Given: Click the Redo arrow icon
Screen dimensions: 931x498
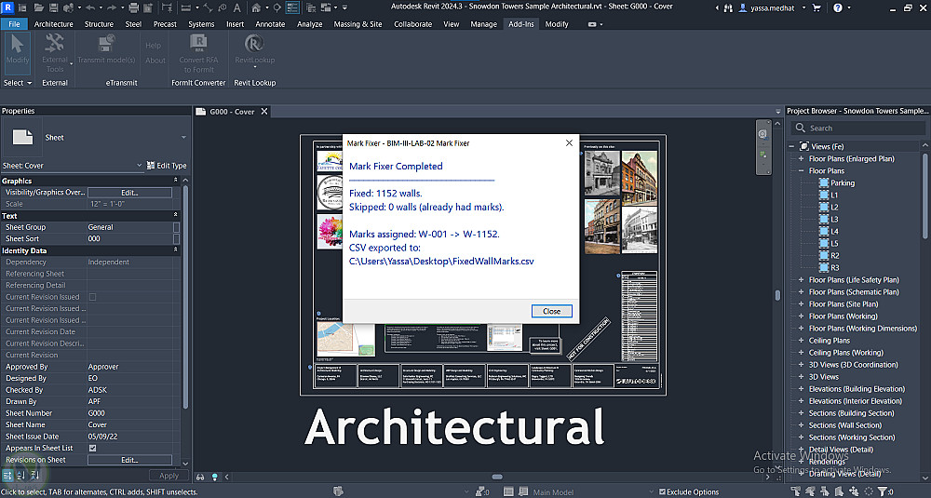Looking at the screenshot, I should (x=111, y=7).
